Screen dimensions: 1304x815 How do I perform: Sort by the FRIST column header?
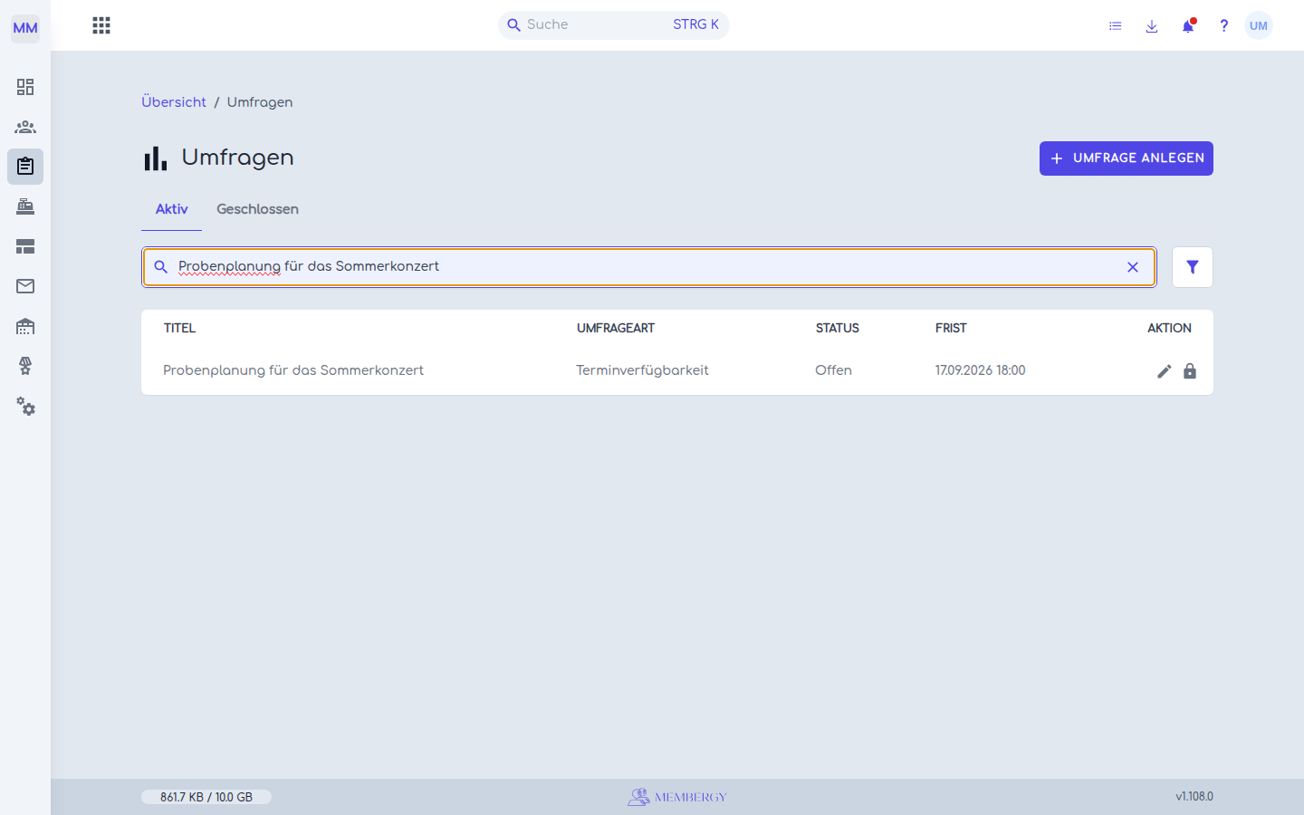951,328
